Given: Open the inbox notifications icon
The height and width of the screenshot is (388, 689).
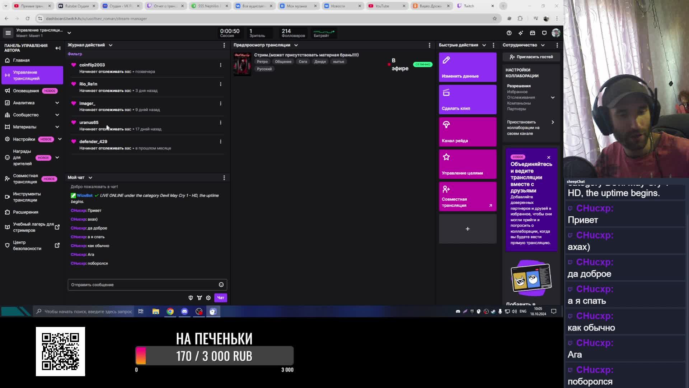Looking at the screenshot, I should (533, 33).
